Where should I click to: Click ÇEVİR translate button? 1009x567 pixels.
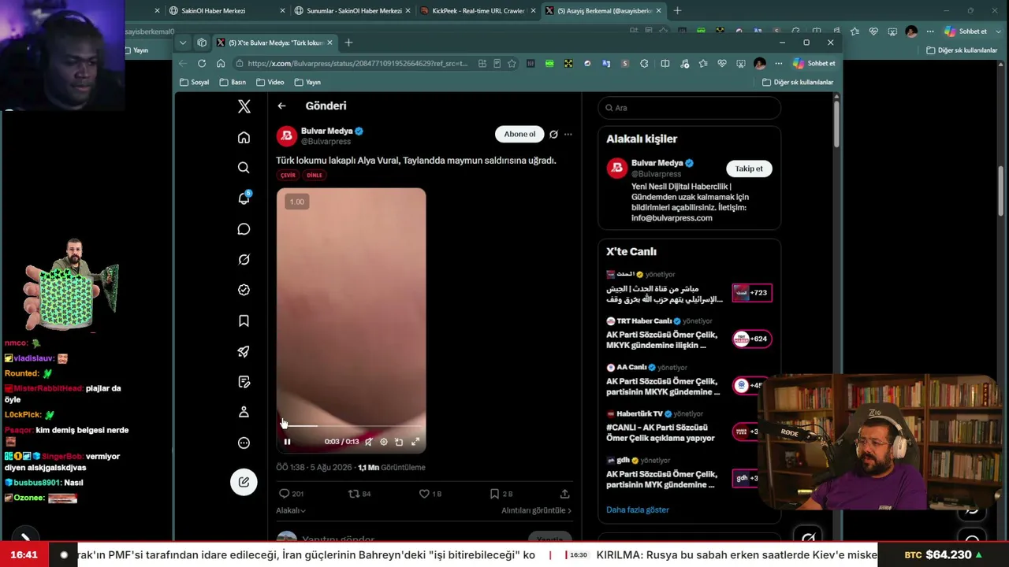click(288, 176)
